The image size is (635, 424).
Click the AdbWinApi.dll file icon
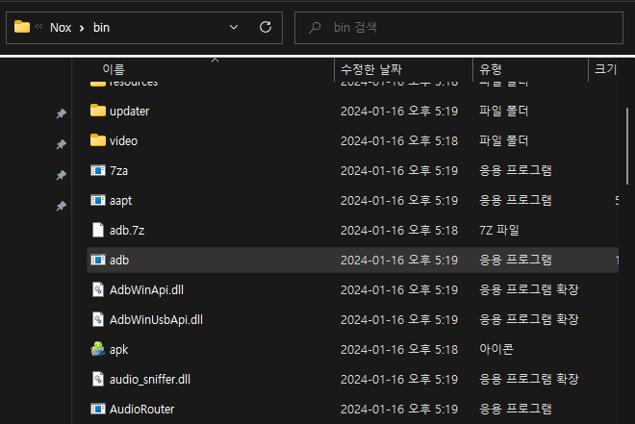[x=97, y=289]
